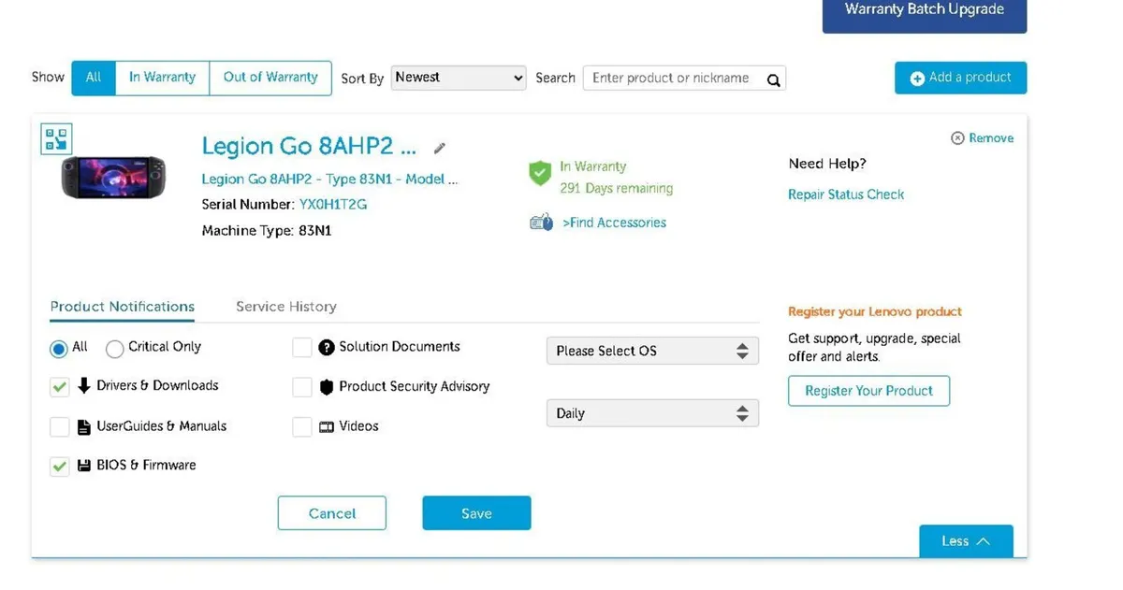Show only Out of Warranty products
This screenshot has height=590, width=1123.
tap(270, 78)
